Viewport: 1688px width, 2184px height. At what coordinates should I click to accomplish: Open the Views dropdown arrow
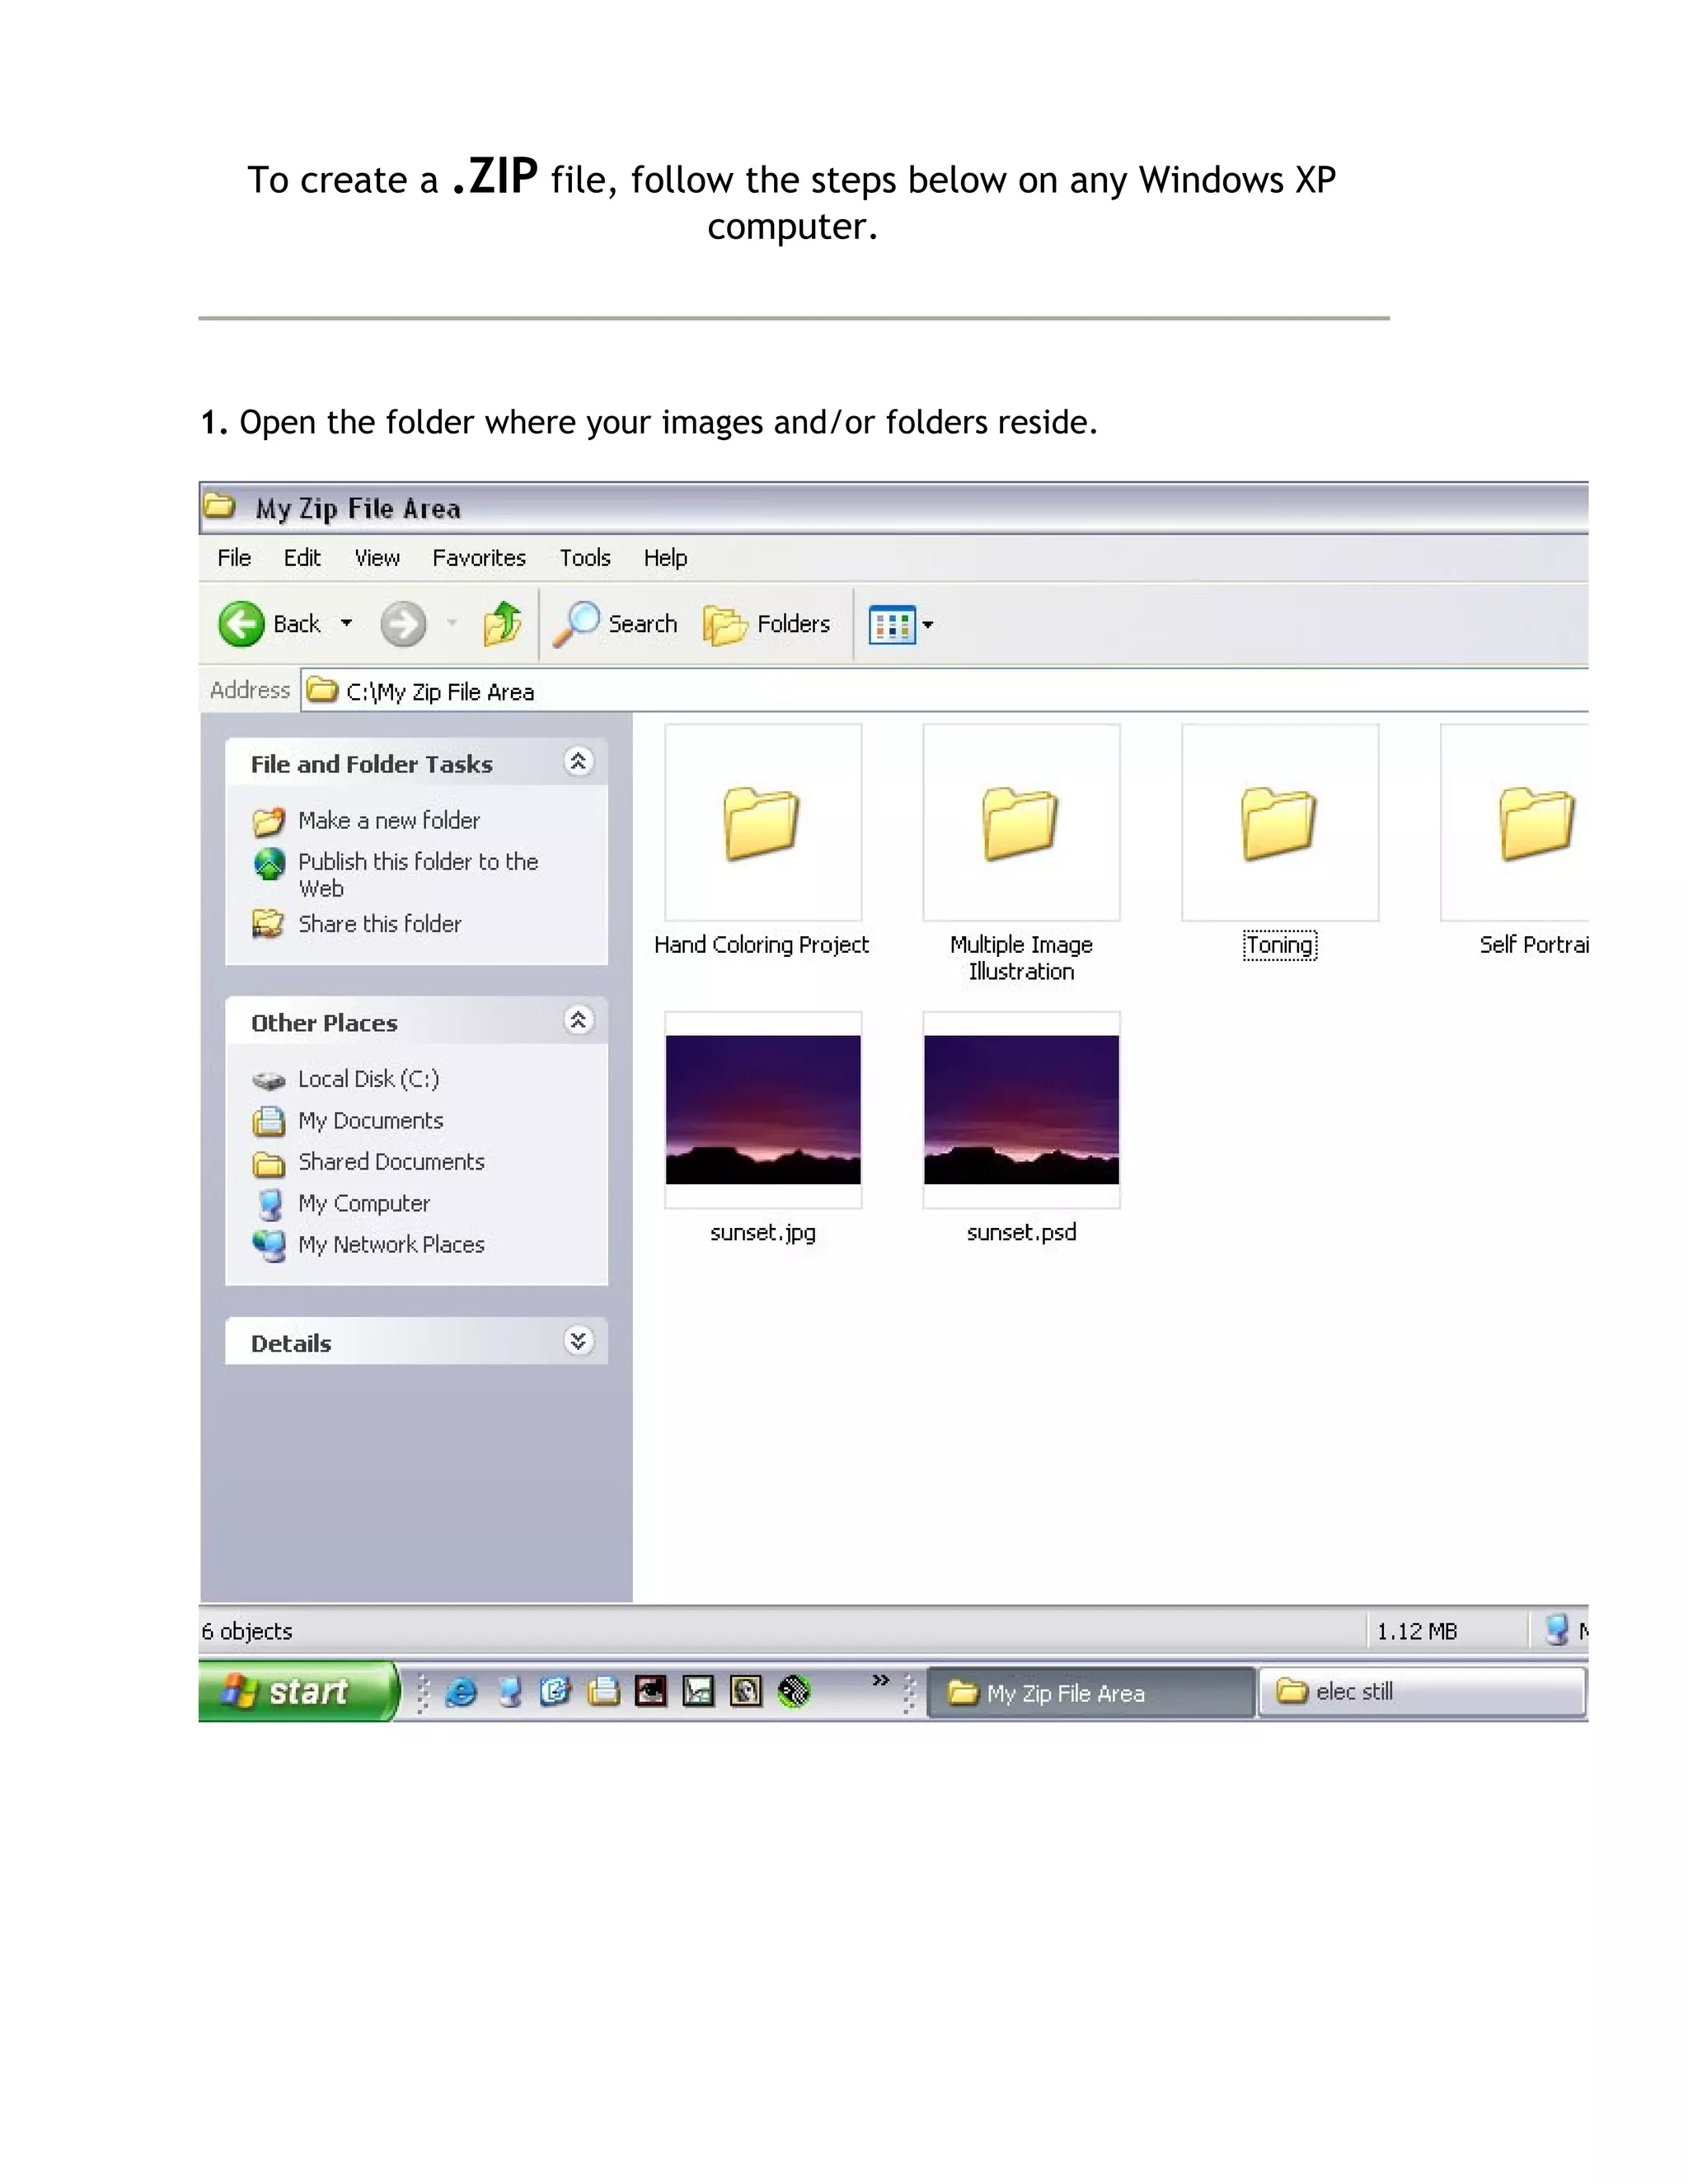(928, 625)
